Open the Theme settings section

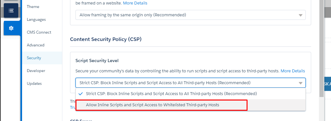33,7
